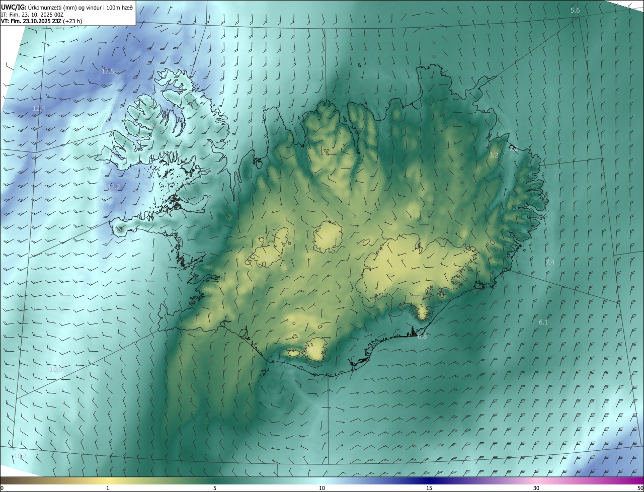Screen dimensions: 644x492
Task: Click the initial time line "IT: Fim. 23. 10. 2025 00Z"
Action: 32,15
